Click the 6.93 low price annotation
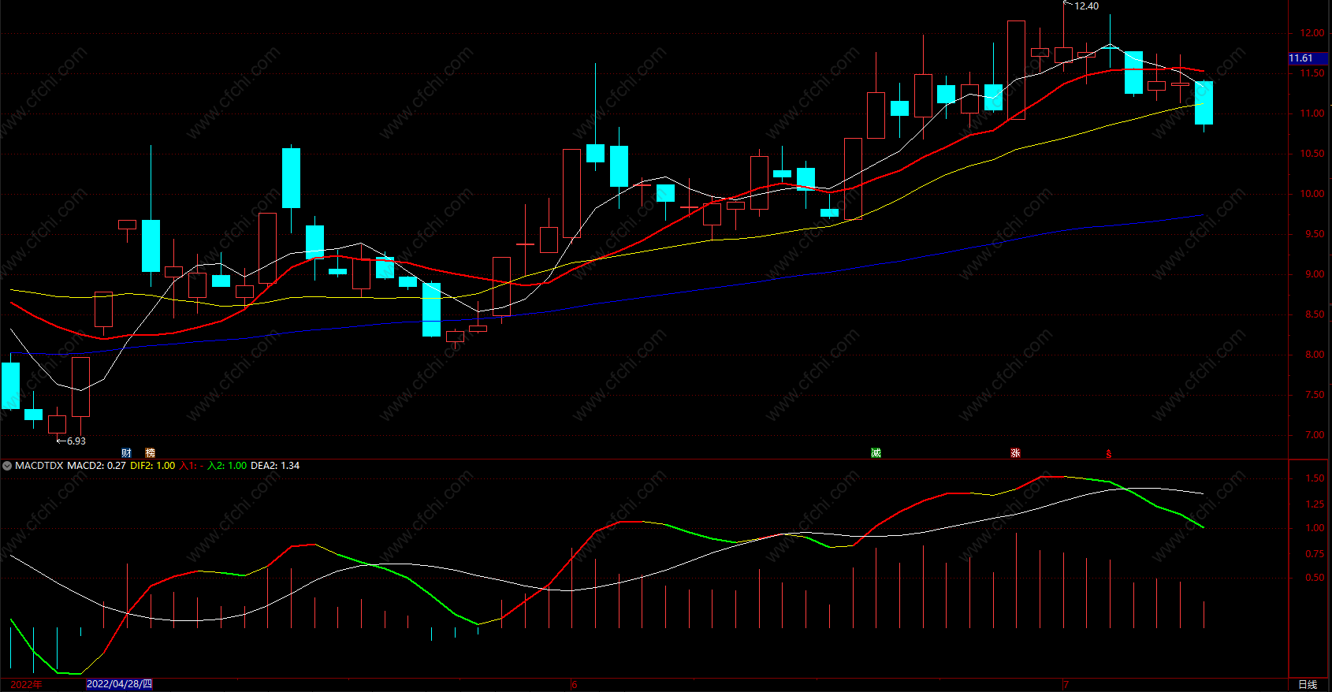Screen dimensions: 1332x692 click(76, 441)
